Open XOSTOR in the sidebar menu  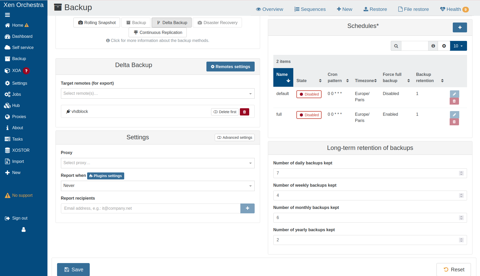coord(20,150)
